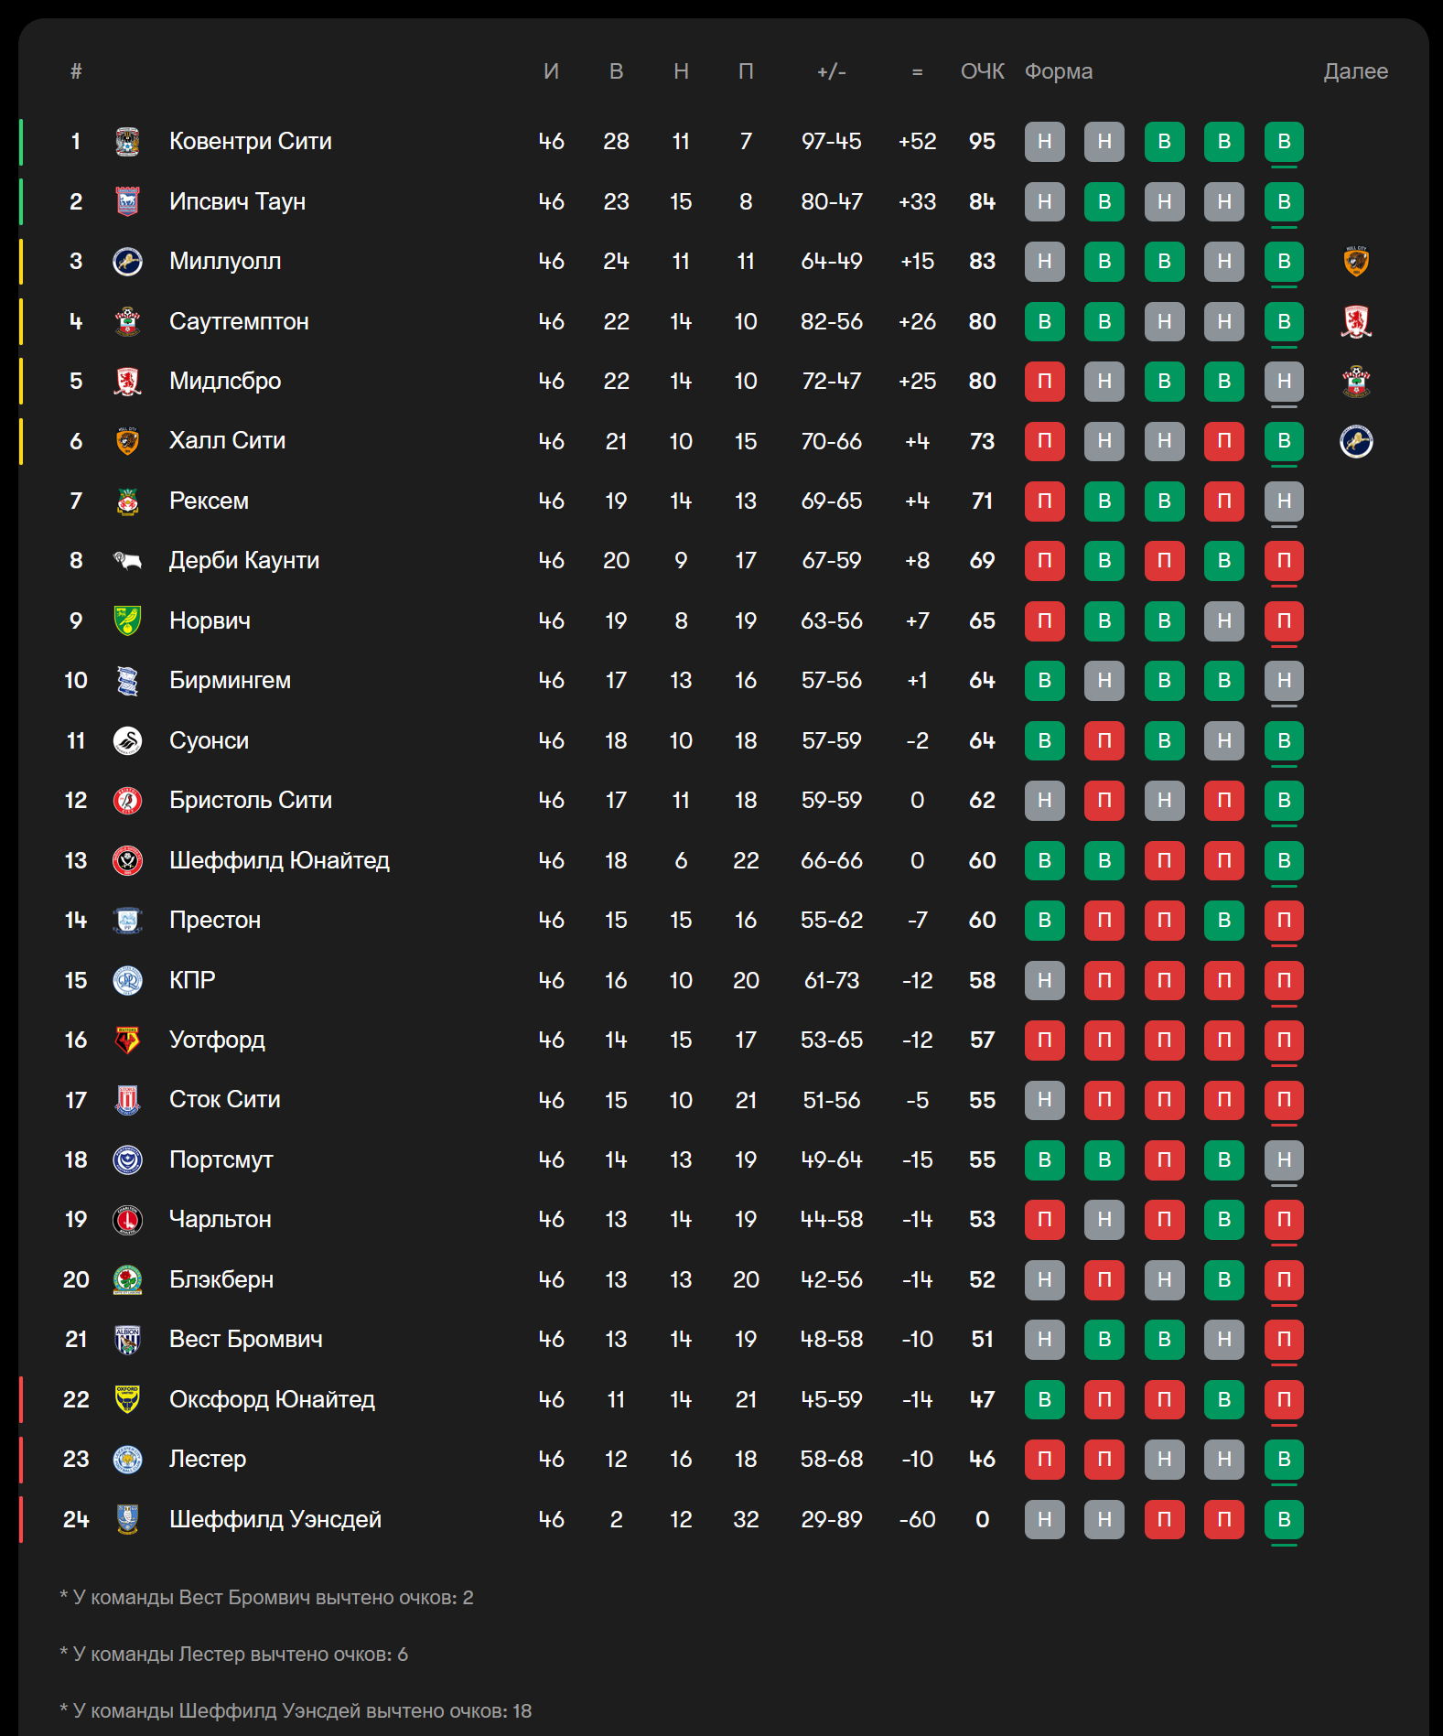The height and width of the screenshot is (1736, 1443).
Task: Open the Leicester fox crest
Action: click(127, 1459)
